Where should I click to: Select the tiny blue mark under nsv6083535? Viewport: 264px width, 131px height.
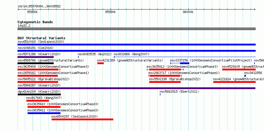click(78, 57)
